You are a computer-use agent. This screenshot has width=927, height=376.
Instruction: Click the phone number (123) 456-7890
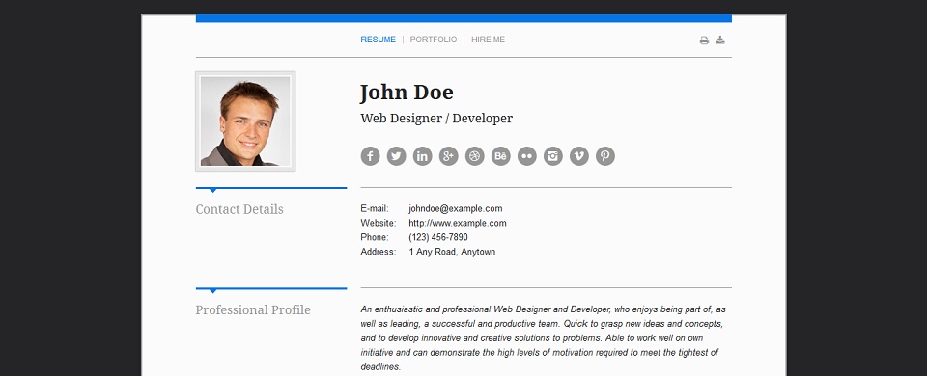[x=438, y=237]
